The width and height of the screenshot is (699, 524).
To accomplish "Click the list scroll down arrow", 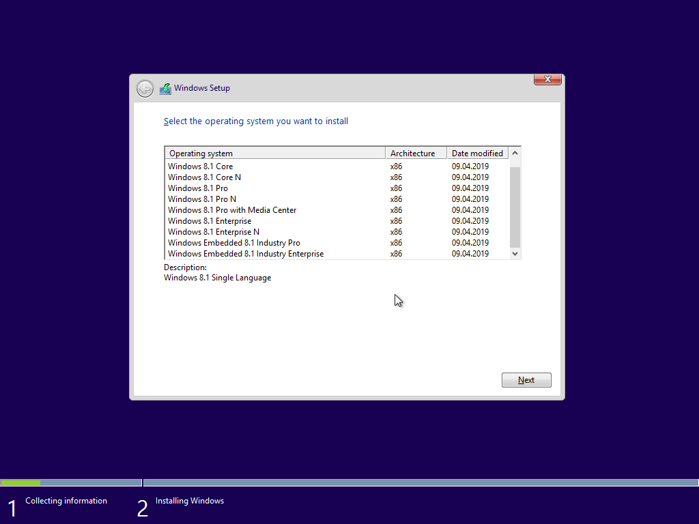I will pos(515,254).
